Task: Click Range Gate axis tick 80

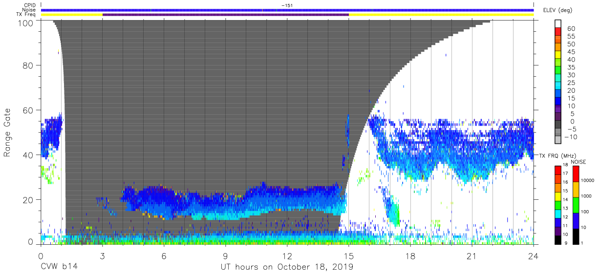Action: tap(28, 65)
